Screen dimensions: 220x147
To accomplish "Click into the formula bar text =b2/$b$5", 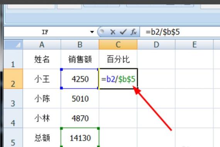I will pyautogui.click(x=163, y=32).
